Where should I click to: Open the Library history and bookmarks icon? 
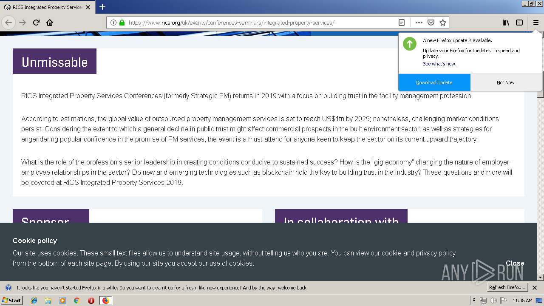(x=506, y=23)
